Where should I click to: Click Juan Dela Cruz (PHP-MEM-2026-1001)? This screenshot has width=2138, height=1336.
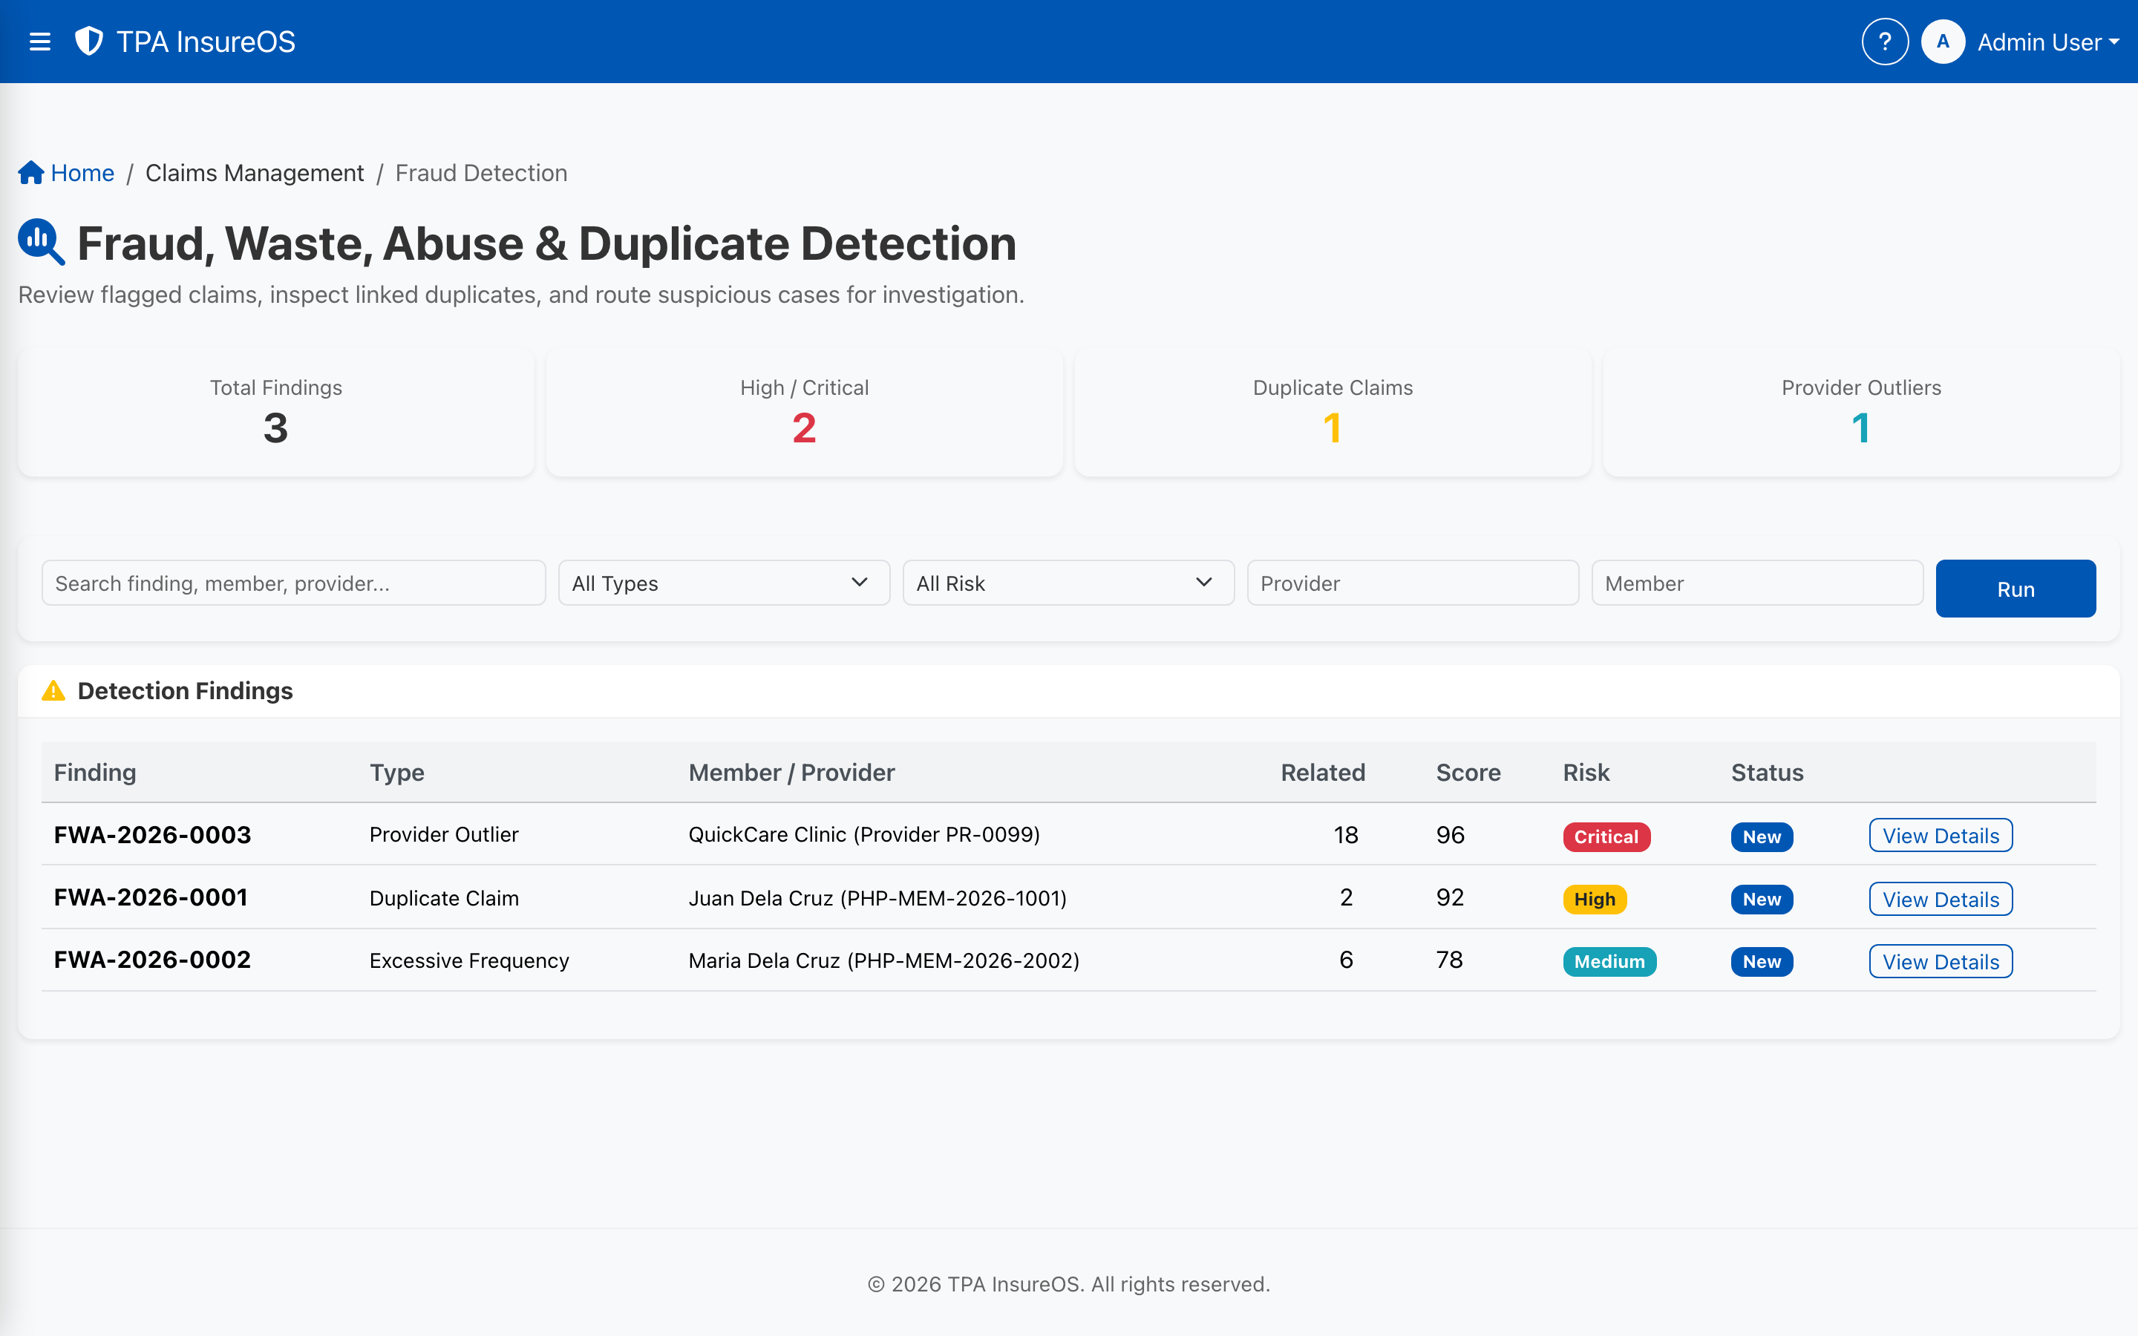click(x=877, y=898)
